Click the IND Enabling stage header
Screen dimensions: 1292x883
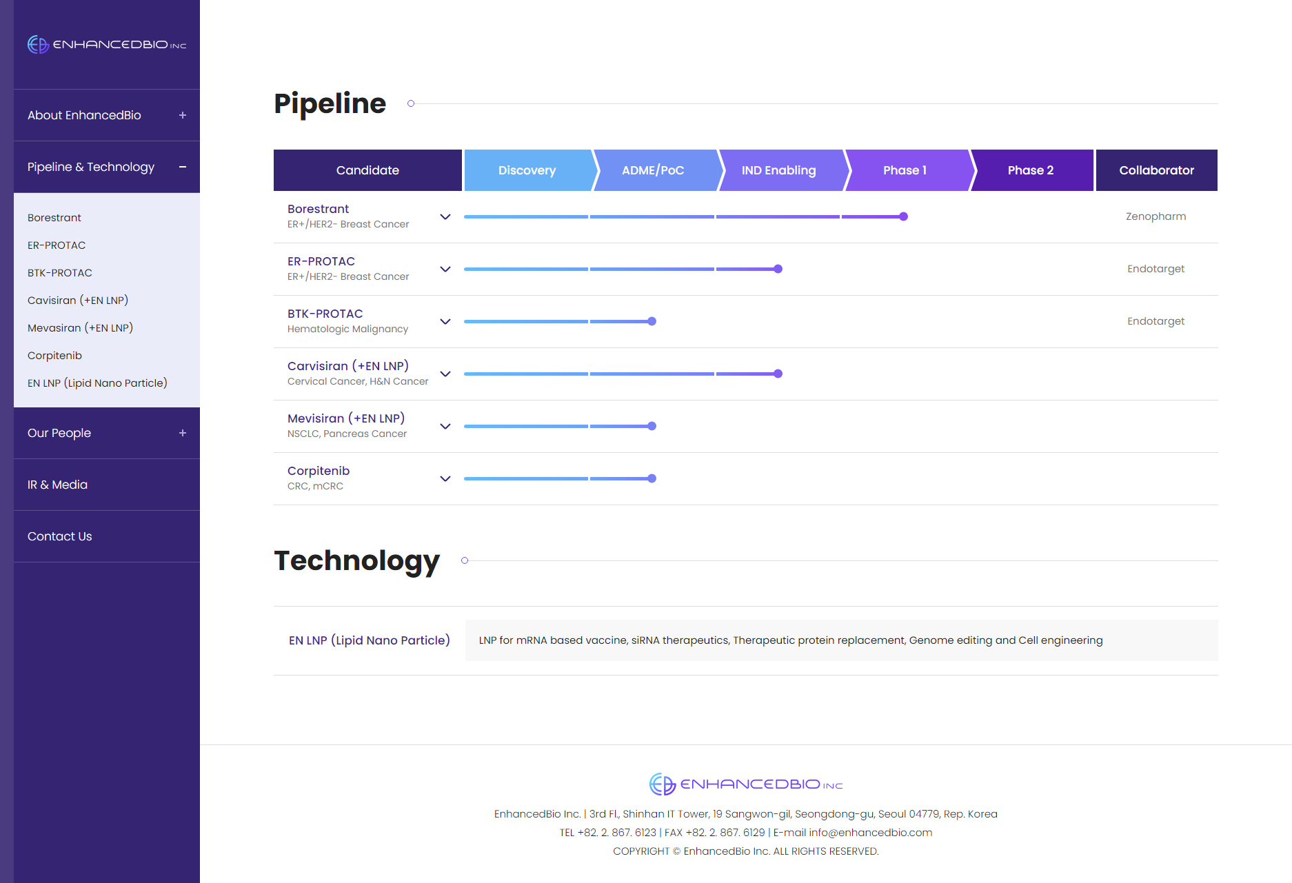[x=778, y=170]
